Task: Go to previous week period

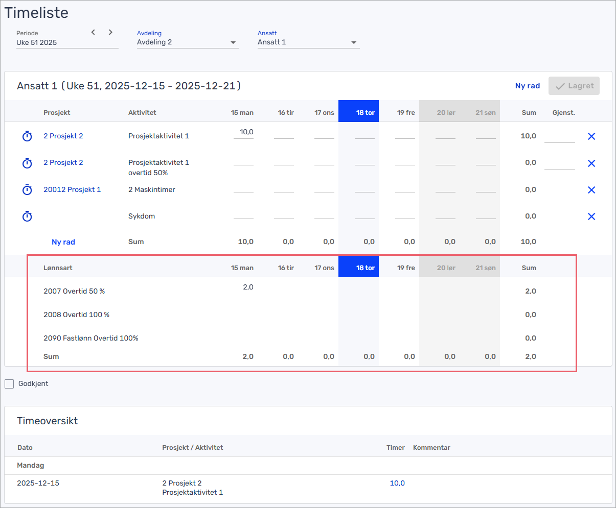Action: (93, 32)
